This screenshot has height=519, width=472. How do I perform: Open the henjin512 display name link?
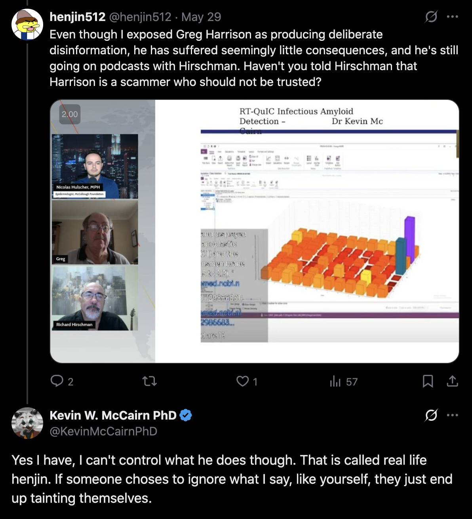click(x=78, y=17)
